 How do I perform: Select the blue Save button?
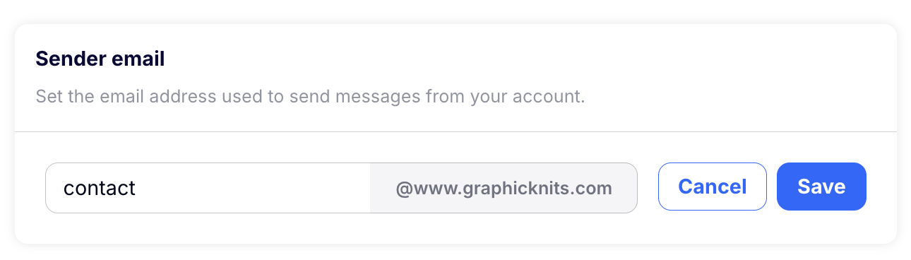(x=821, y=187)
